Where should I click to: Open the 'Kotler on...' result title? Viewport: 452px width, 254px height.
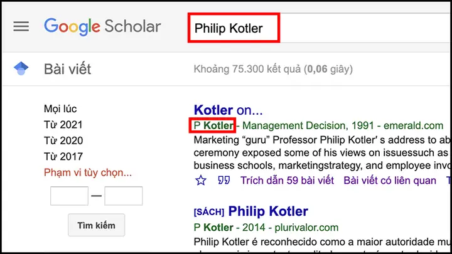pyautogui.click(x=228, y=110)
